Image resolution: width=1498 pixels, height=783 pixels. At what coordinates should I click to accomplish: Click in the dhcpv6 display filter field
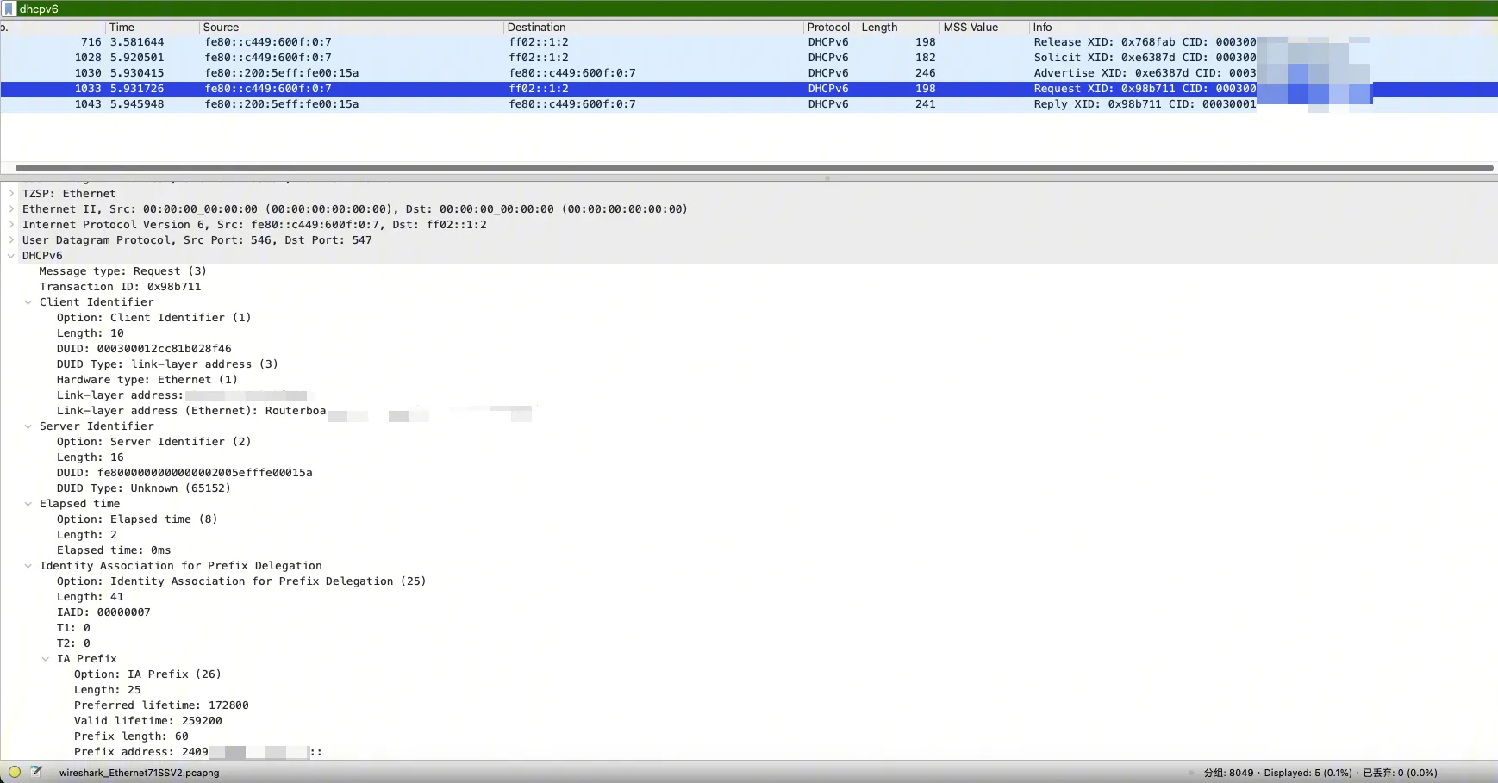(690, 9)
